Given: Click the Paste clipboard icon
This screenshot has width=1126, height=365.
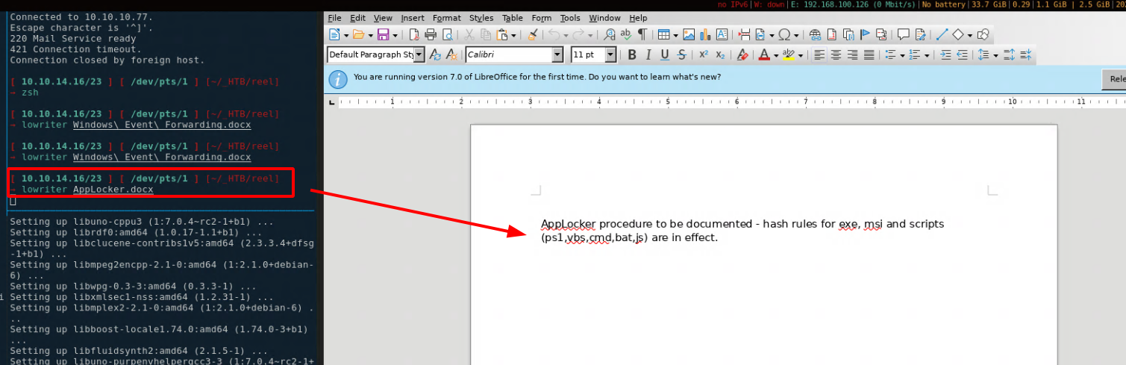Looking at the screenshot, I should pyautogui.click(x=504, y=34).
